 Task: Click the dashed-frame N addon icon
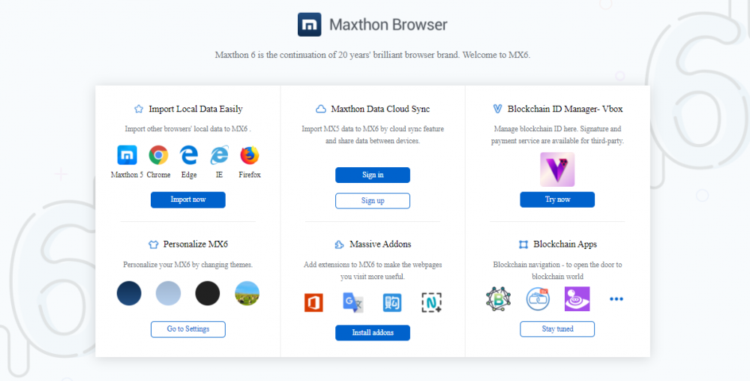pos(432,302)
